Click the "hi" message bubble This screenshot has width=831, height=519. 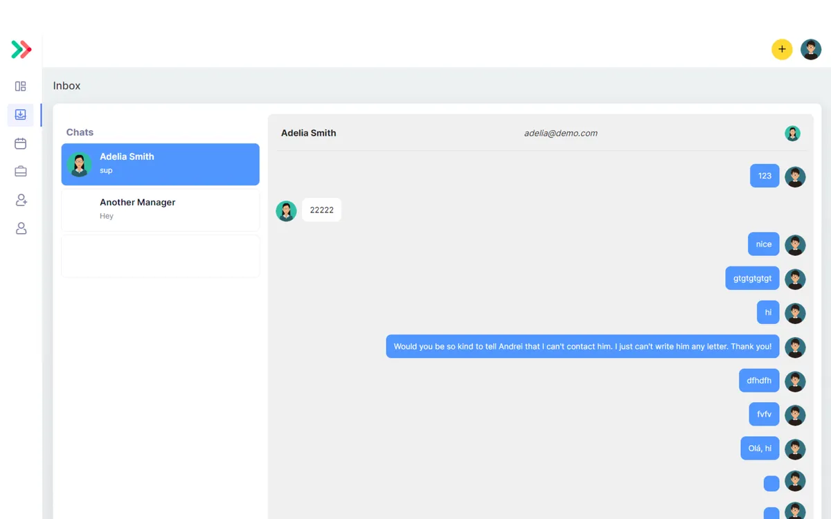pyautogui.click(x=768, y=312)
